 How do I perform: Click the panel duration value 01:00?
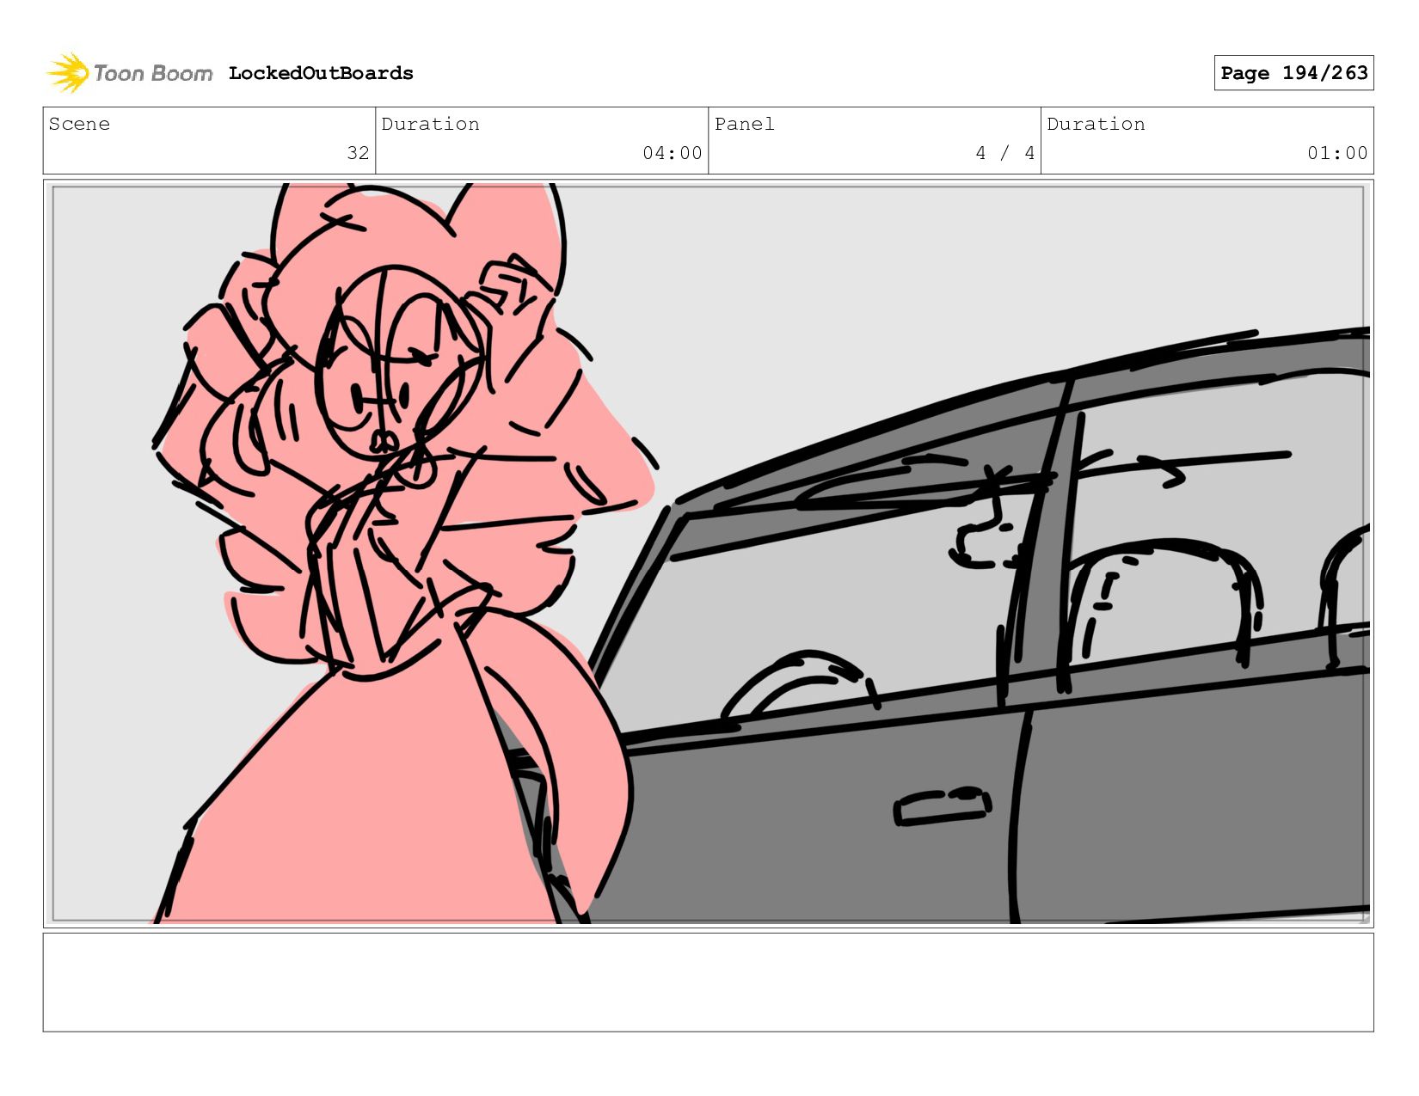click(x=1337, y=153)
